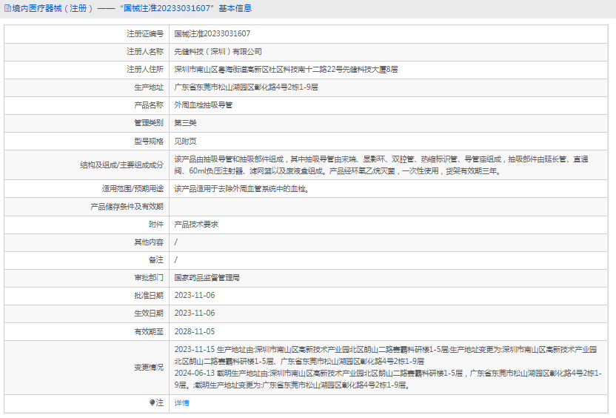This screenshot has height=418, width=616.
Task: Click registrant name 先健科技（深圳）有限公司
Action: pos(218,52)
